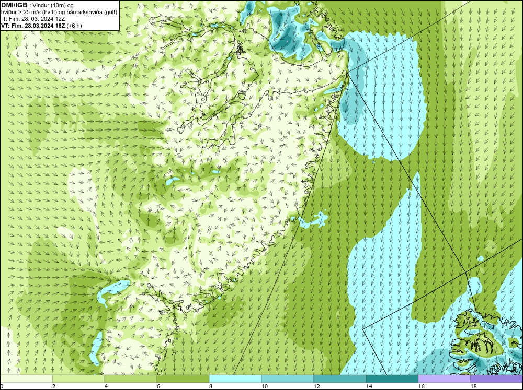523x390 pixels.
Task: Click the legend scale label '12'
Action: tap(317, 386)
